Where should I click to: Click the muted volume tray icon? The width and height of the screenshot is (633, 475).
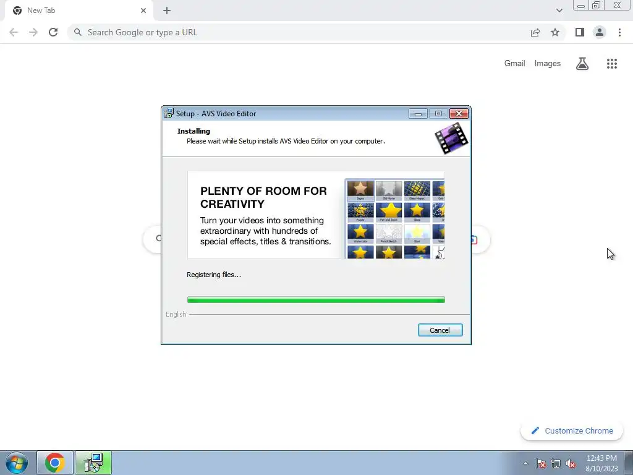click(571, 463)
